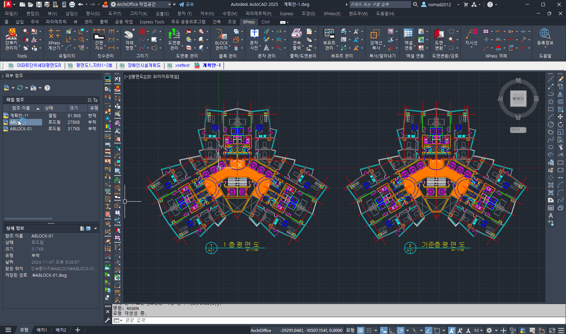This screenshot has height=334, width=566.
Task: Click the 모형 model space status button
Action: [350, 330]
